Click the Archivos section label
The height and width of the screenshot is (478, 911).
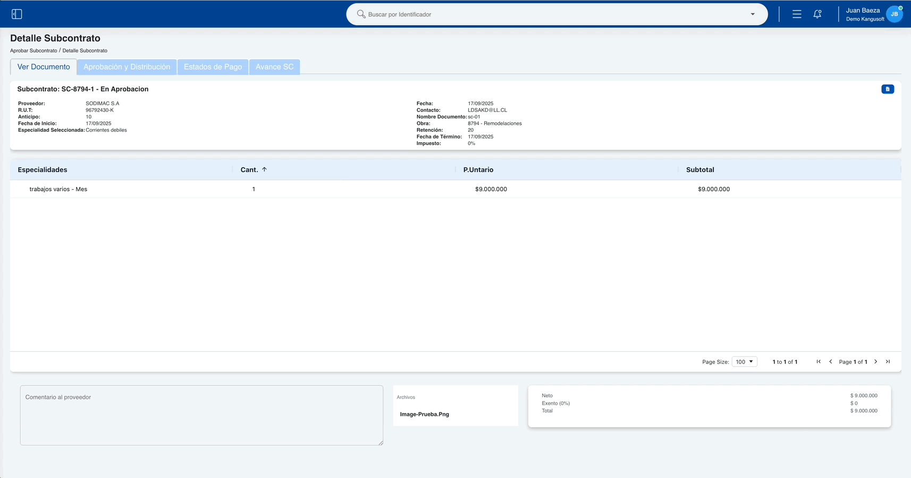click(x=406, y=397)
